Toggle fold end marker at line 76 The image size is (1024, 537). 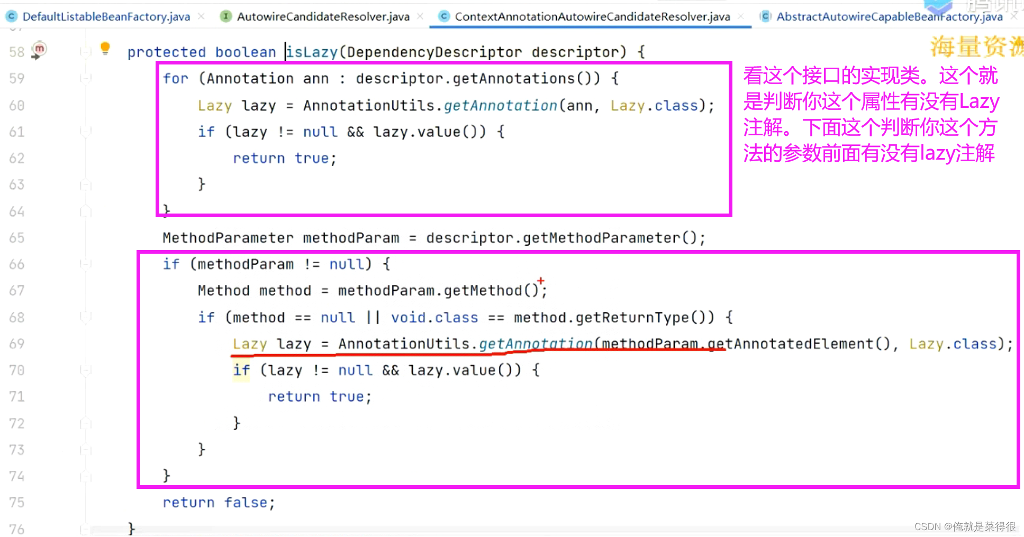point(85,529)
